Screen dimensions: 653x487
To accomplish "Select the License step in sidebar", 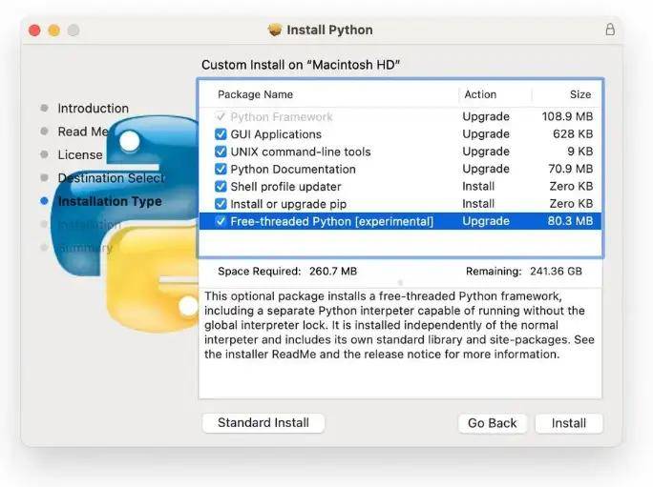I will [x=80, y=154].
